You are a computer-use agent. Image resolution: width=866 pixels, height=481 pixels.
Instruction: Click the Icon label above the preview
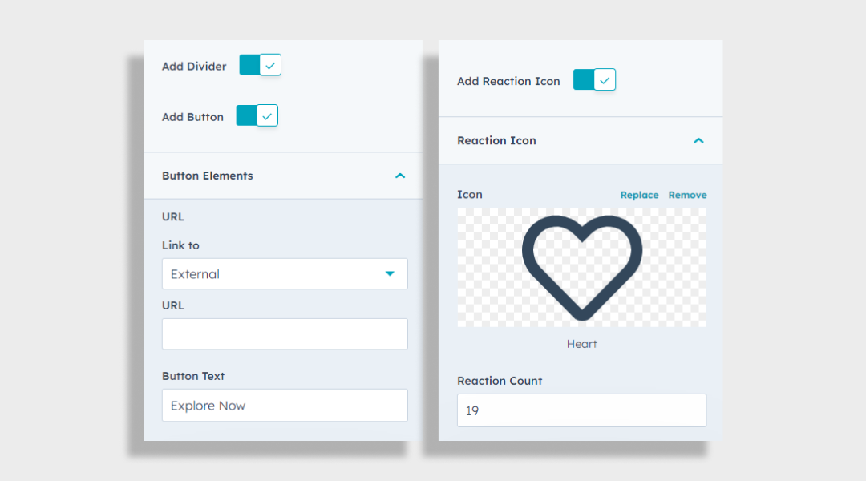(x=469, y=194)
